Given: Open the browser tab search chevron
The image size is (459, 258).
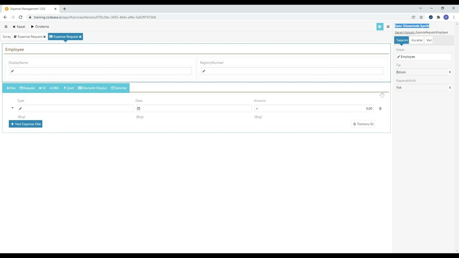Looking at the screenshot, I should pyautogui.click(x=420, y=8).
